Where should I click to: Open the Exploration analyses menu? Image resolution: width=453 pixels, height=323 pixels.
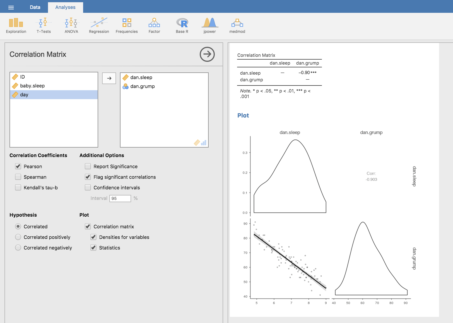[16, 26]
